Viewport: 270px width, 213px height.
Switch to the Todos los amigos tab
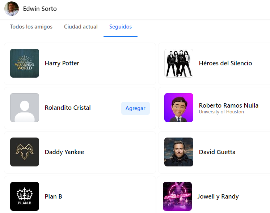click(x=31, y=27)
